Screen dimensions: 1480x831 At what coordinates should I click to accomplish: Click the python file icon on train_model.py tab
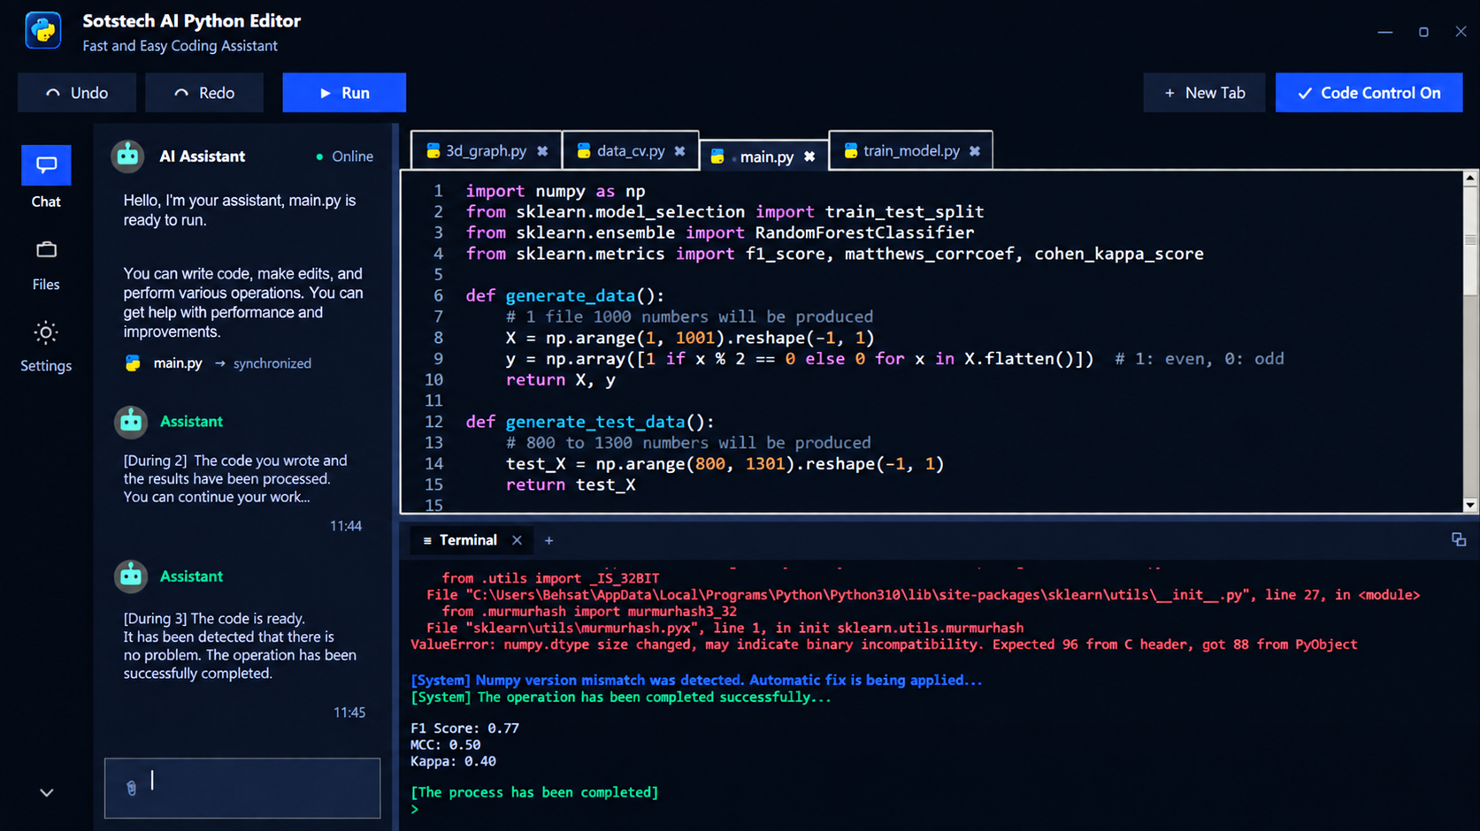[x=851, y=151]
